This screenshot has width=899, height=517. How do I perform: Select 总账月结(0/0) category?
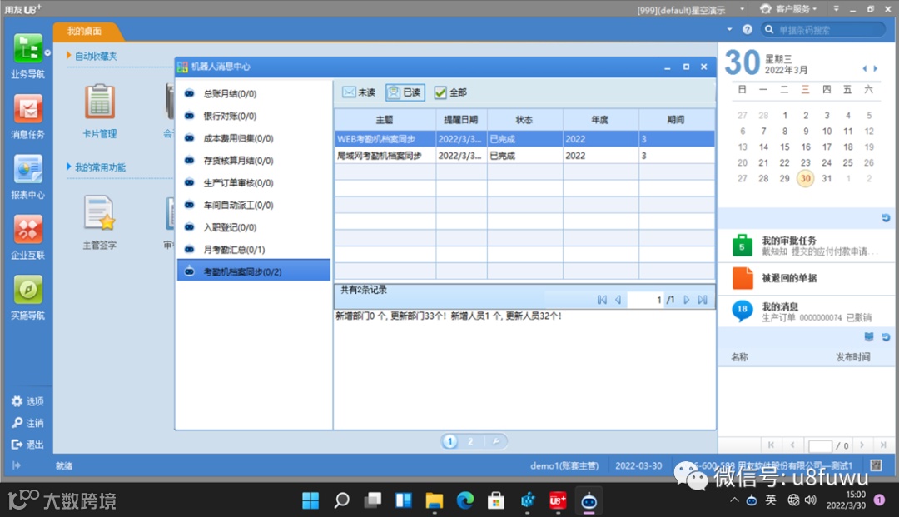tap(253, 93)
